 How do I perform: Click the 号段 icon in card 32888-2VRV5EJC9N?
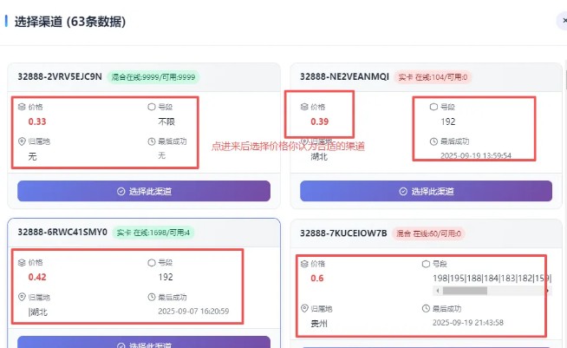coord(152,107)
